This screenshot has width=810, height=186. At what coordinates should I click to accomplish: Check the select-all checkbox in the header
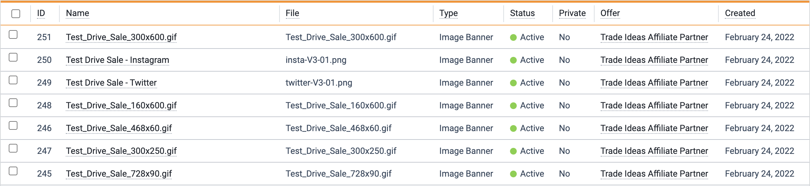click(16, 14)
